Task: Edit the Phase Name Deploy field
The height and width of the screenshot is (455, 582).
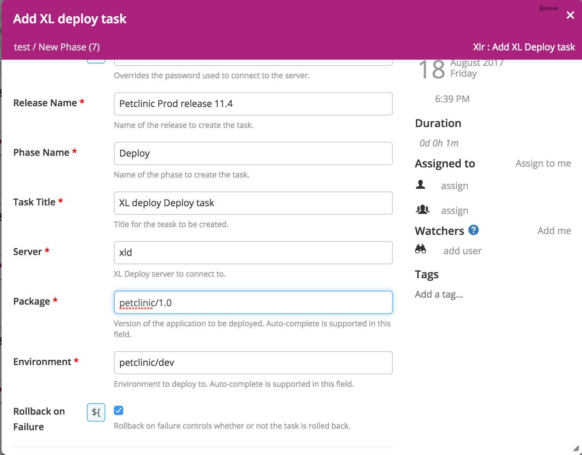Action: click(x=253, y=153)
